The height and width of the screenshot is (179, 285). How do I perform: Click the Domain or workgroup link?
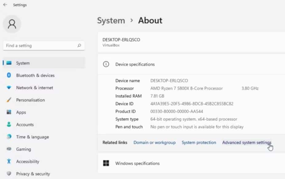[x=154, y=142]
